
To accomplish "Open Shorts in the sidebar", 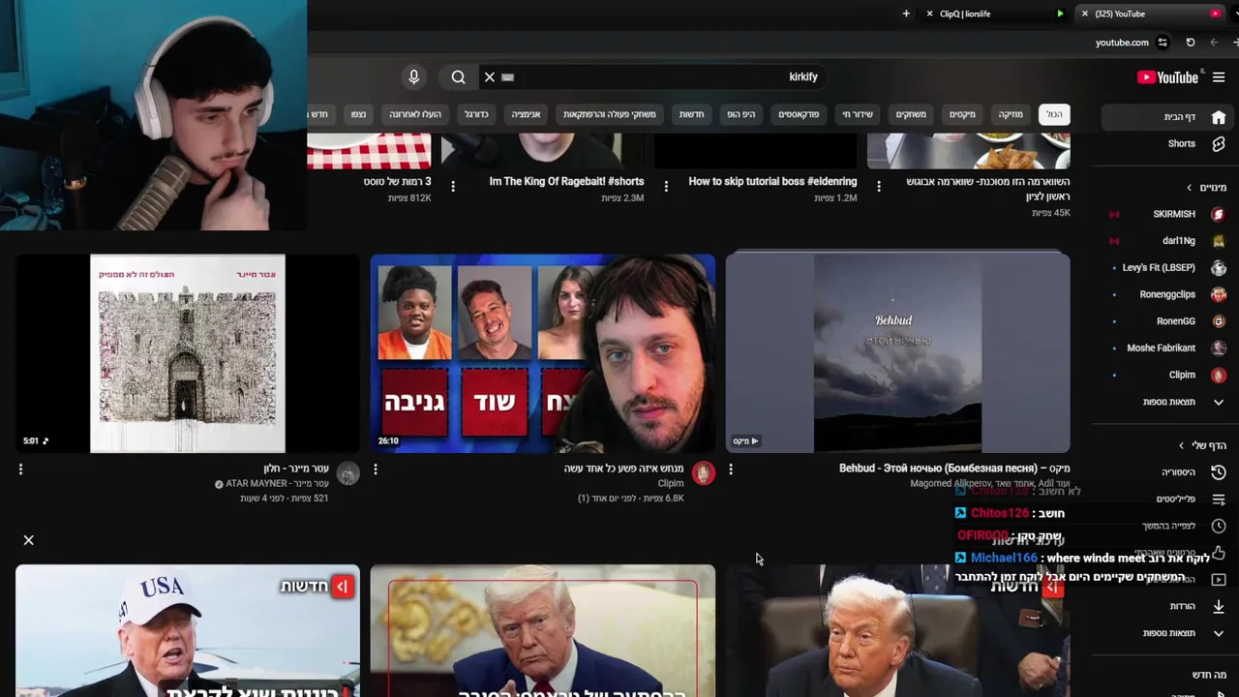I will pyautogui.click(x=1169, y=144).
